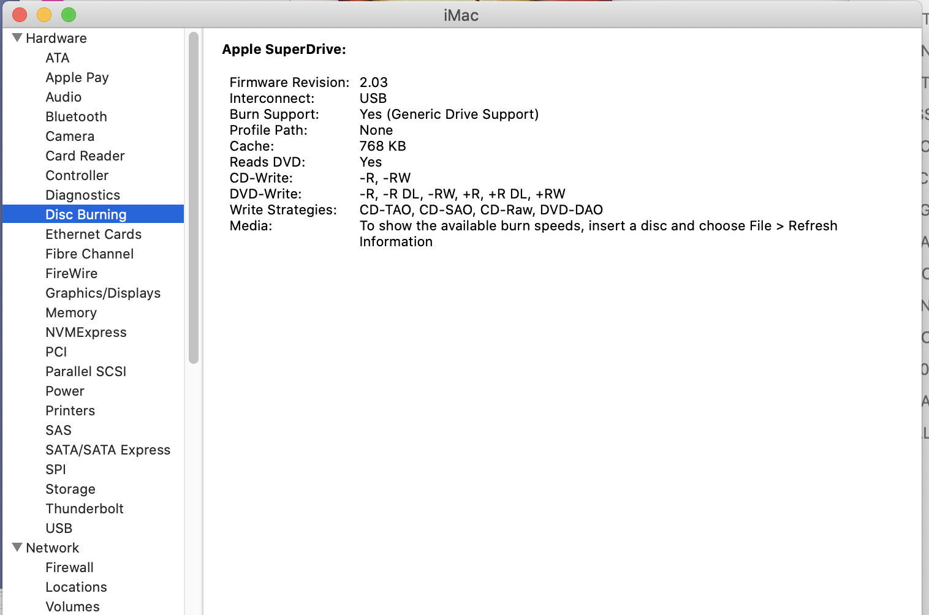Select Fibre Channel in the sidebar

[x=89, y=254]
